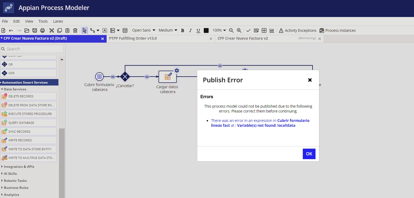Pick Sync Records smart service
The image size is (414, 198).
pyautogui.click(x=28, y=132)
